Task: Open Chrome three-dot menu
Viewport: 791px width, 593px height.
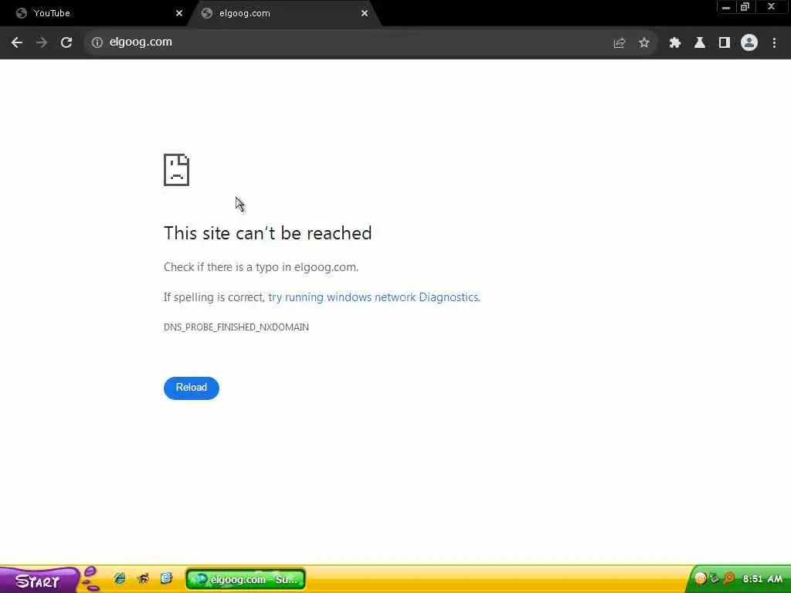Action: (774, 43)
